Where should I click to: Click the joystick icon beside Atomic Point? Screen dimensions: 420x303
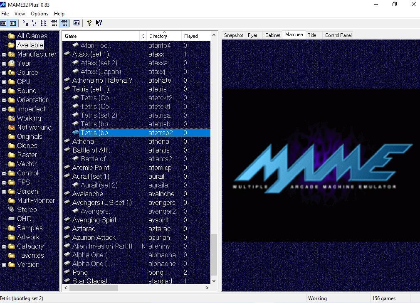pos(67,167)
